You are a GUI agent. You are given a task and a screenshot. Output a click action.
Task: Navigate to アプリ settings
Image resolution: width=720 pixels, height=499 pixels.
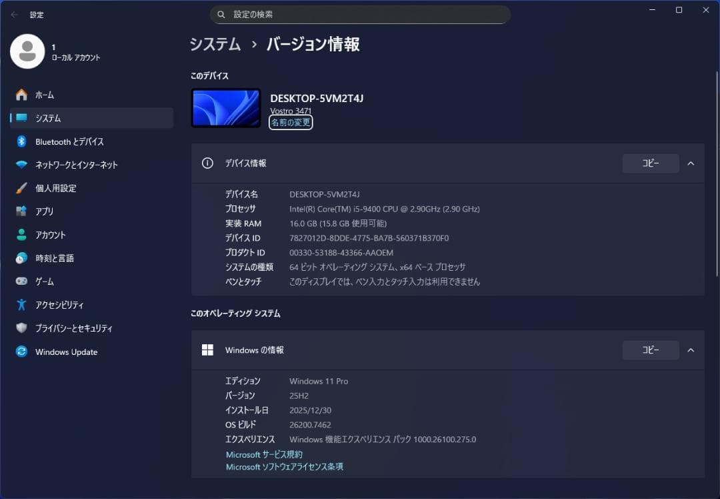tap(50, 211)
